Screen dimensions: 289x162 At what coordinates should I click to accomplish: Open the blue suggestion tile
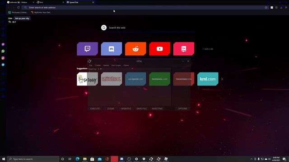coord(135,79)
